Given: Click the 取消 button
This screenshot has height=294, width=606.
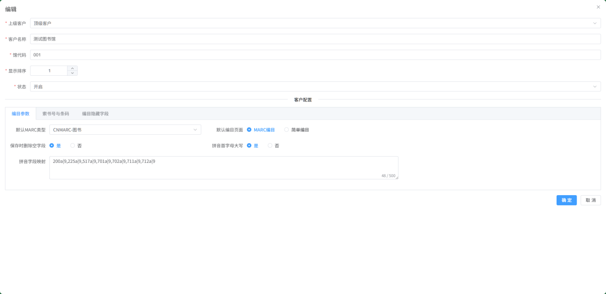Looking at the screenshot, I should click(x=591, y=200).
